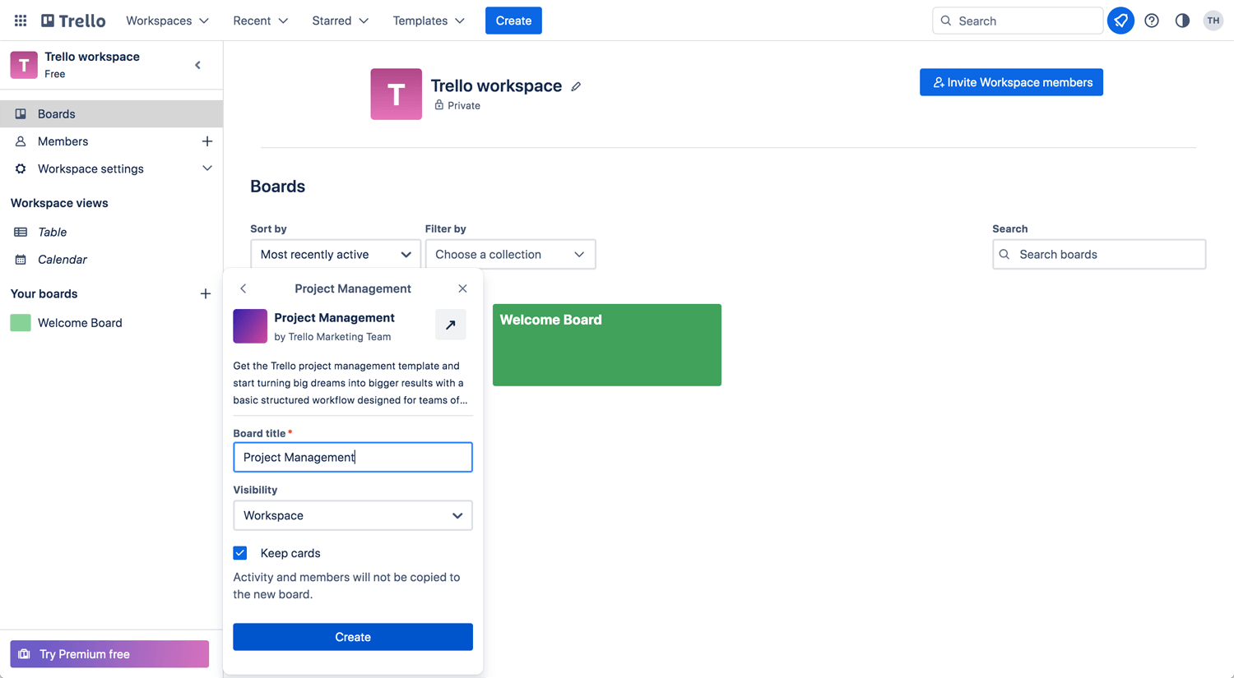The width and height of the screenshot is (1234, 678).
Task: Open the Choose a collection filter
Action: pos(510,254)
